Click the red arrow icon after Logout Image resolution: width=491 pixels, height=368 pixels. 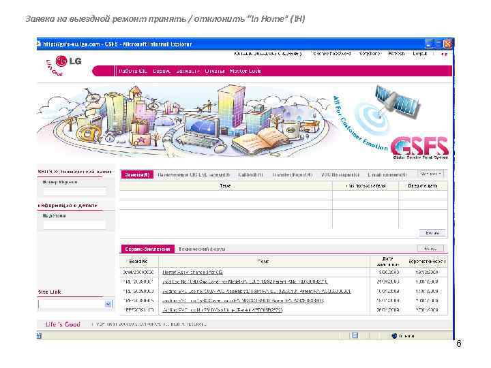tap(444, 54)
